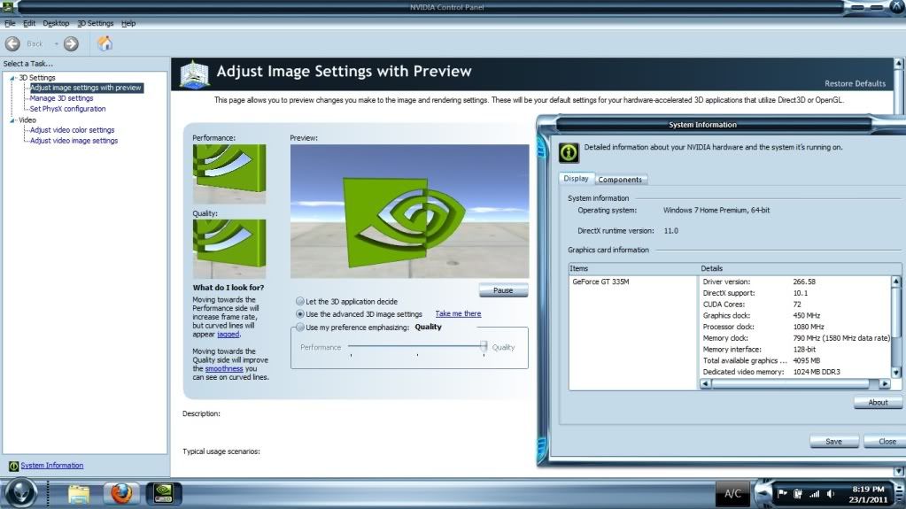
Task: Click the info icon in System Information dialog
Action: pos(569,152)
